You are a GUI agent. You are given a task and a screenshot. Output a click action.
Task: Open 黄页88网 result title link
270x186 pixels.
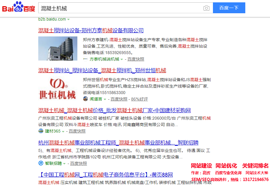[105, 175]
